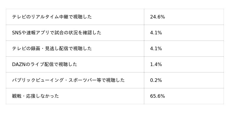Click the word DAZN in the table
This screenshot has width=235, height=113.
[19, 64]
